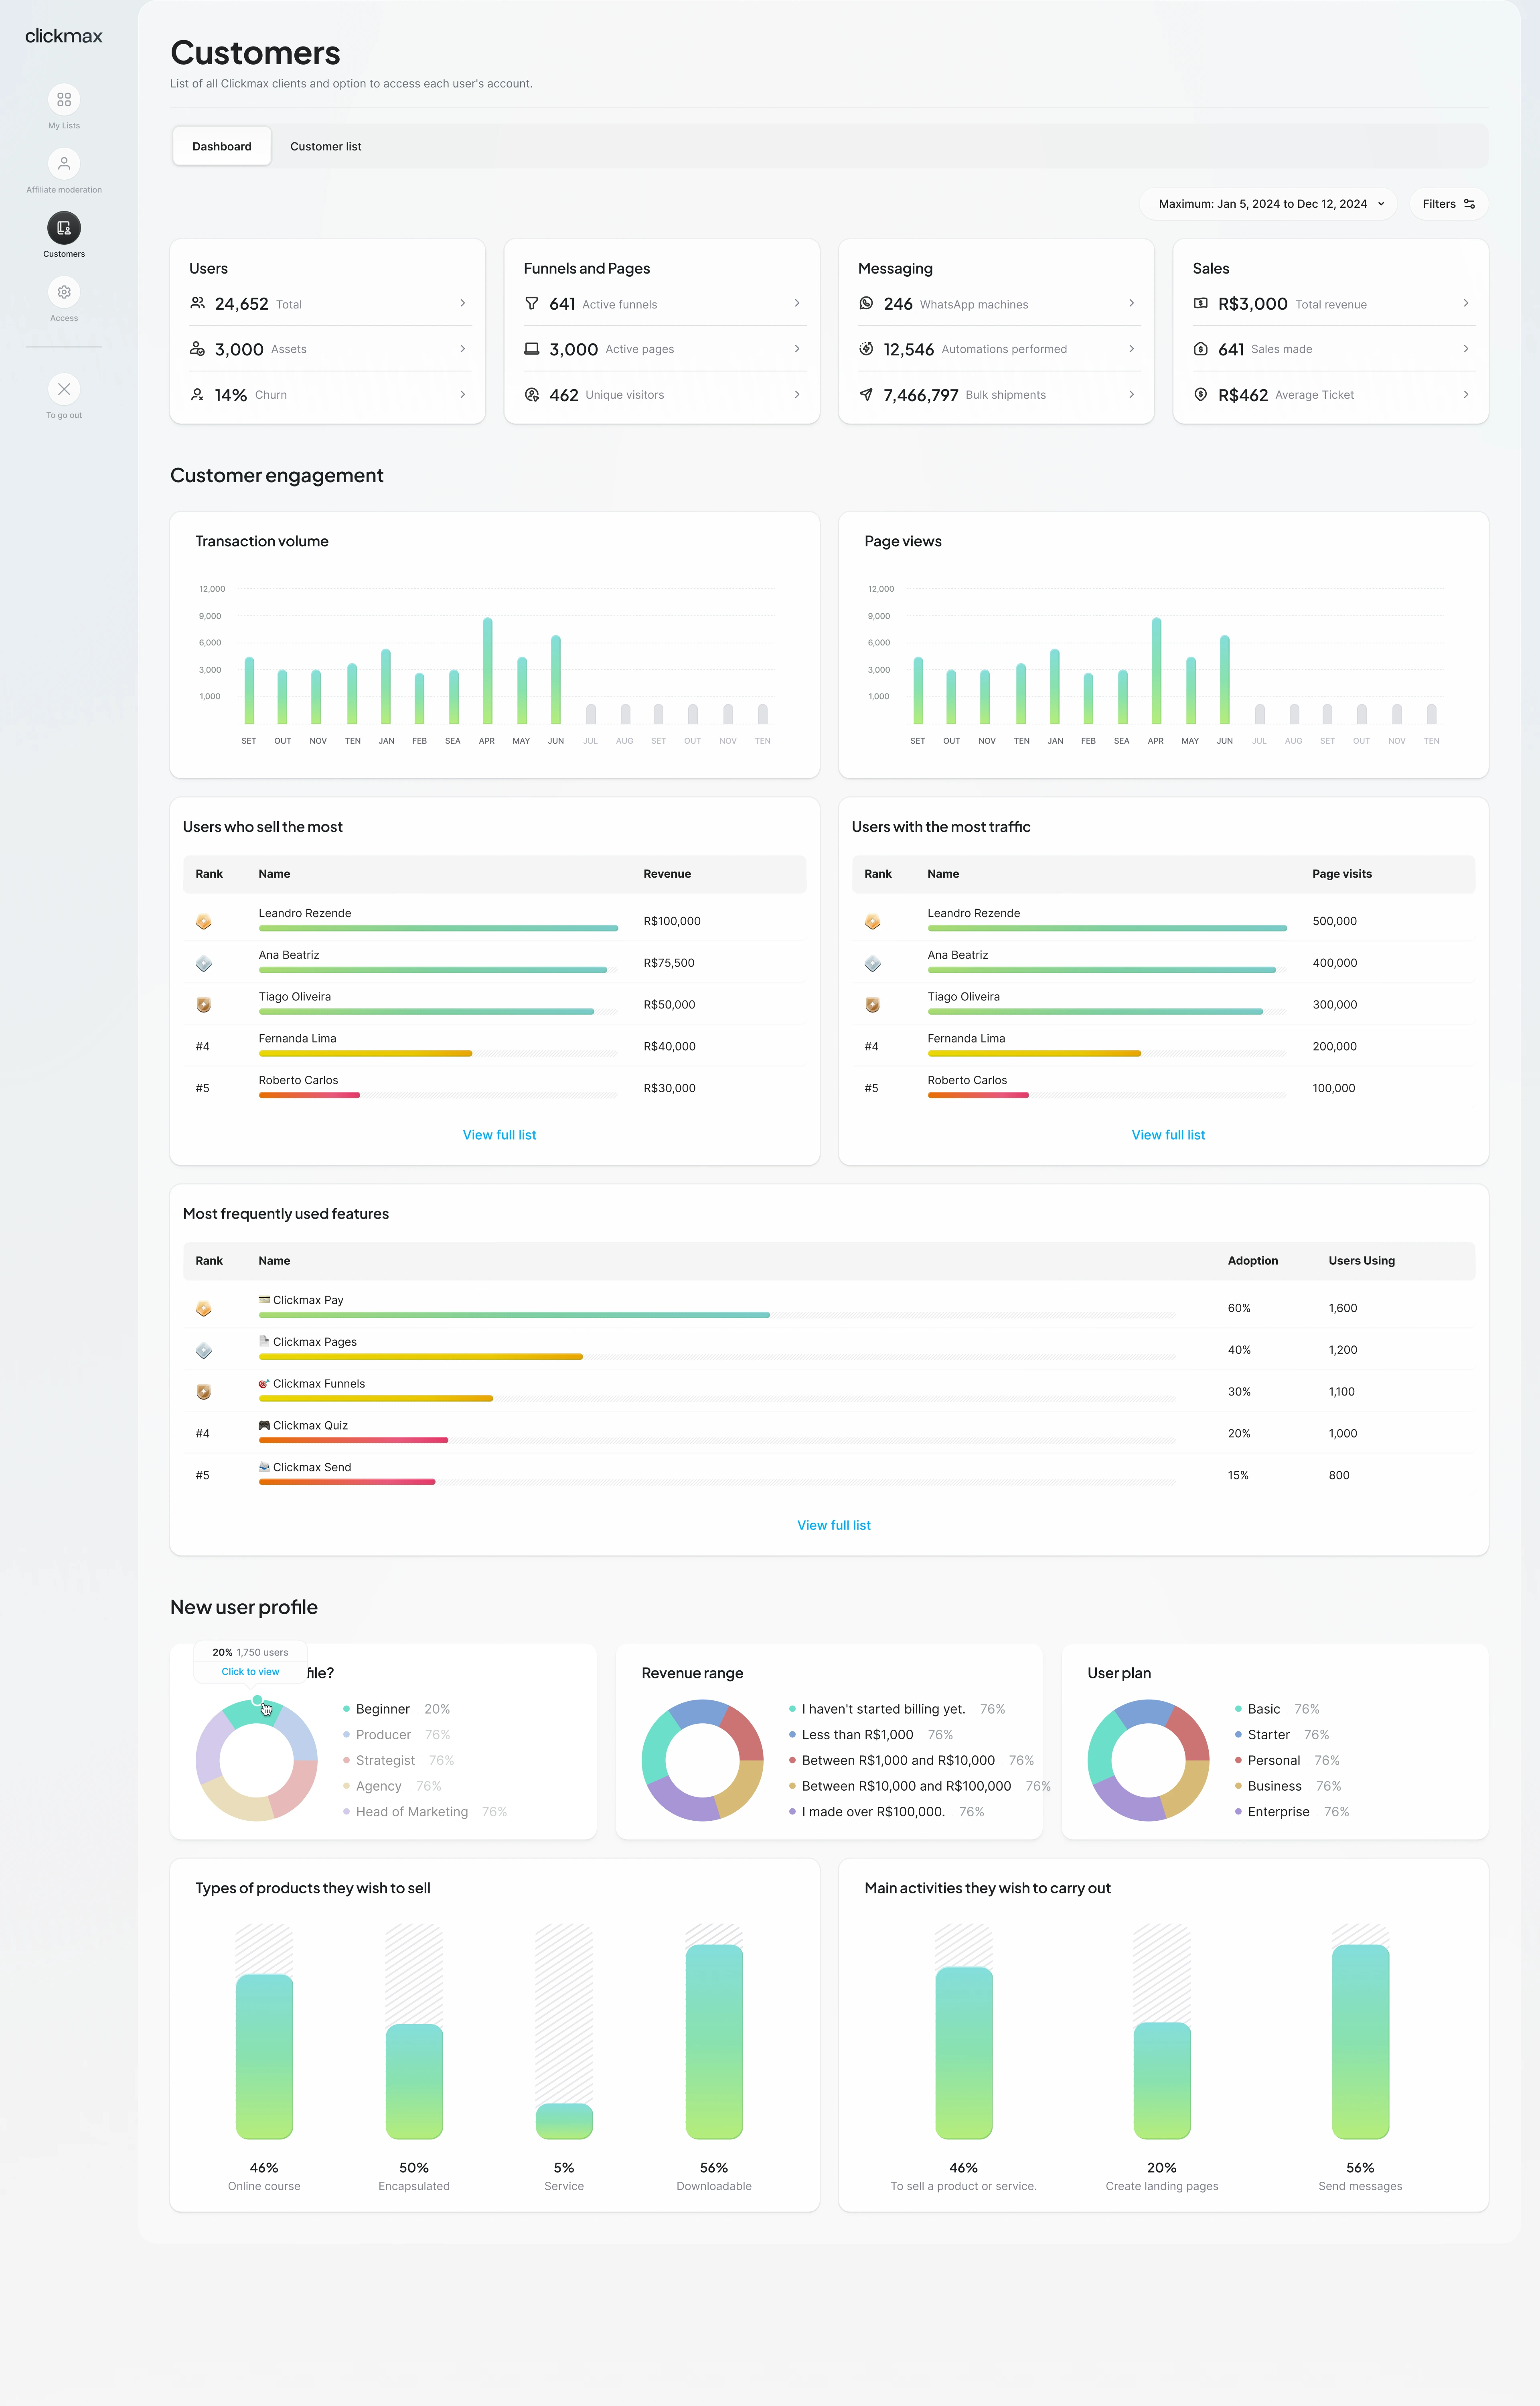
Task: Open My Lists sidebar icon
Action: tap(64, 99)
